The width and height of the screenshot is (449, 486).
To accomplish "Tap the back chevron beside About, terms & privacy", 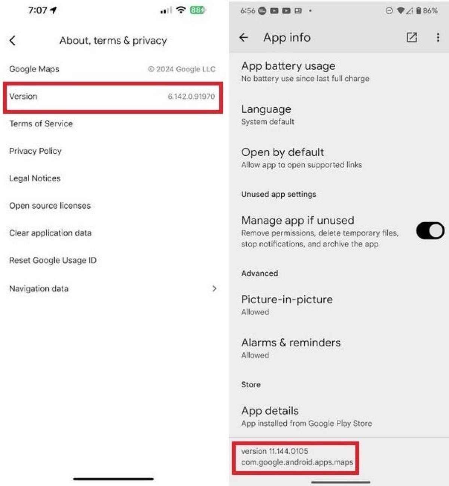I will (13, 40).
